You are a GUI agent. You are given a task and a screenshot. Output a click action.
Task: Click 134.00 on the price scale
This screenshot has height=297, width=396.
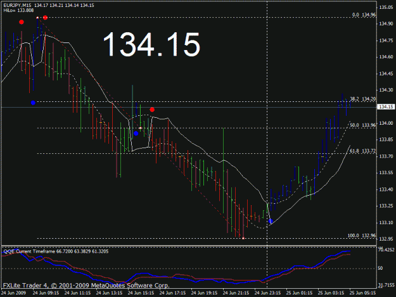pos(386,123)
